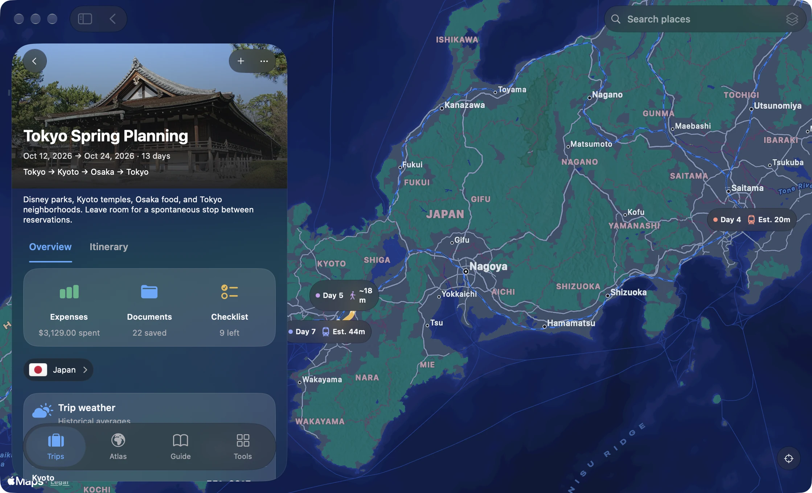The height and width of the screenshot is (493, 812).
Task: Click the "$3,129.00 spent" amount
Action: click(x=69, y=333)
